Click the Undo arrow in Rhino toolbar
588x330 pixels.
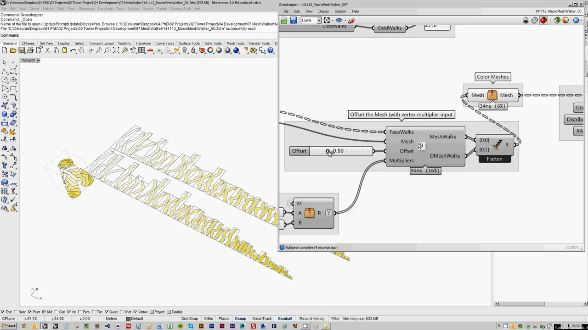coord(73,50)
